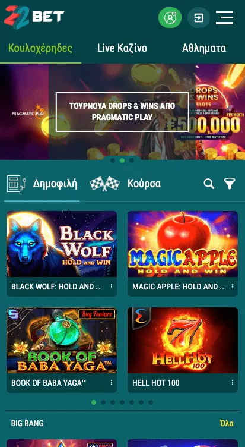The width and height of the screenshot is (245, 447).
Task: Select the slot machine Δημοφιλή icon
Action: point(16,184)
